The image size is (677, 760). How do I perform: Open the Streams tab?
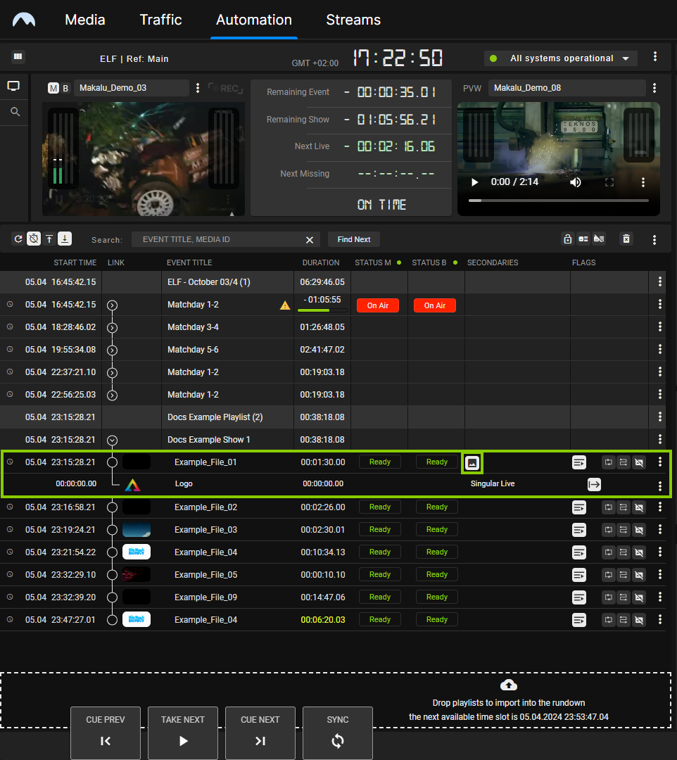coord(353,20)
